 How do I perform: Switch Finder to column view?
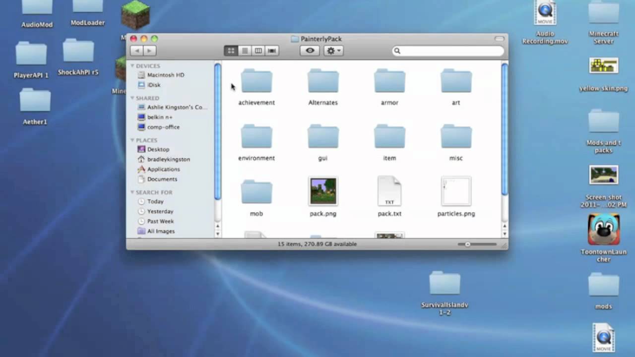point(258,51)
